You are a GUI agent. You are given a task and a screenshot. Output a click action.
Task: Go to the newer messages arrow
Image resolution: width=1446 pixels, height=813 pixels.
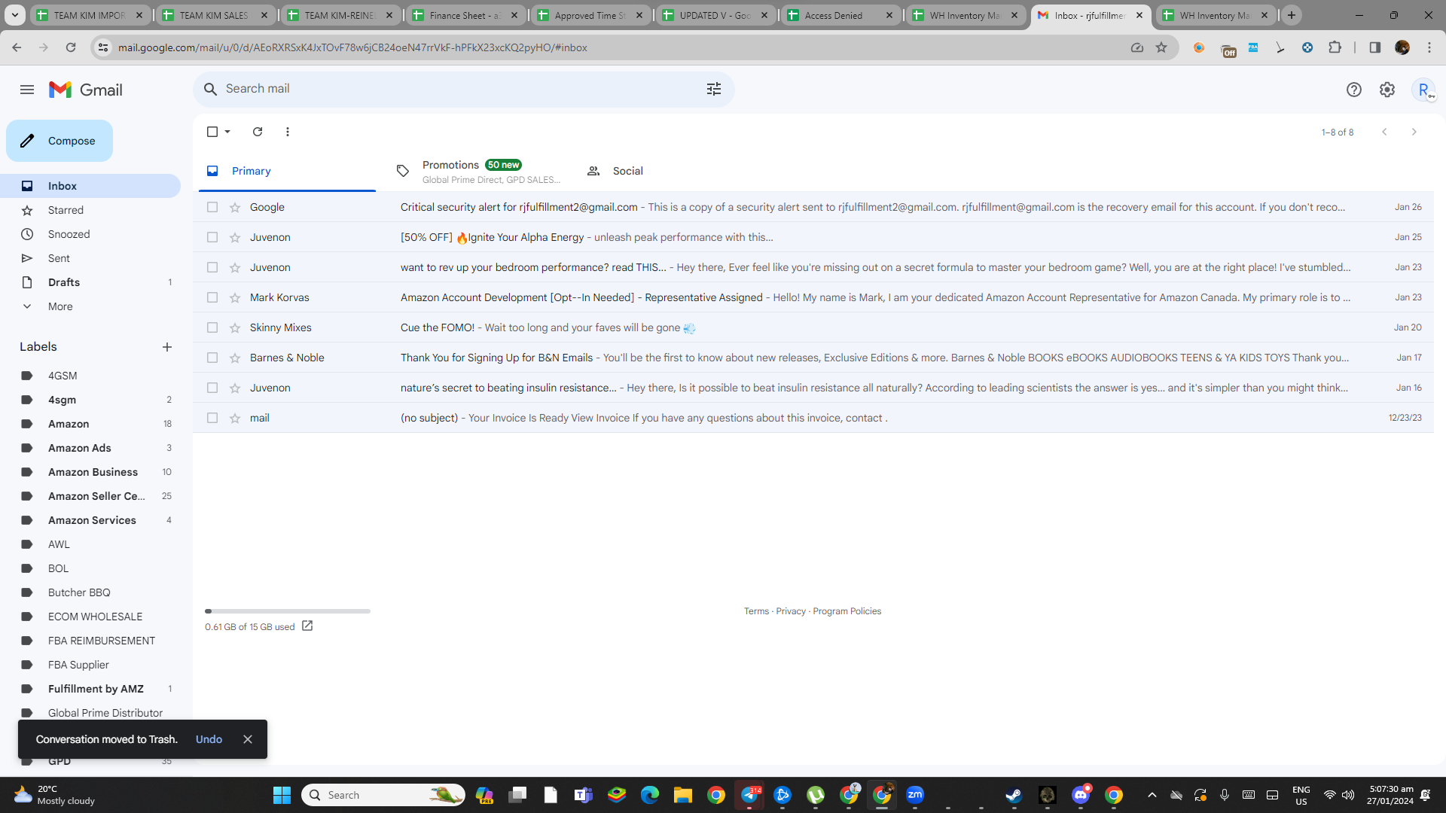(1384, 132)
